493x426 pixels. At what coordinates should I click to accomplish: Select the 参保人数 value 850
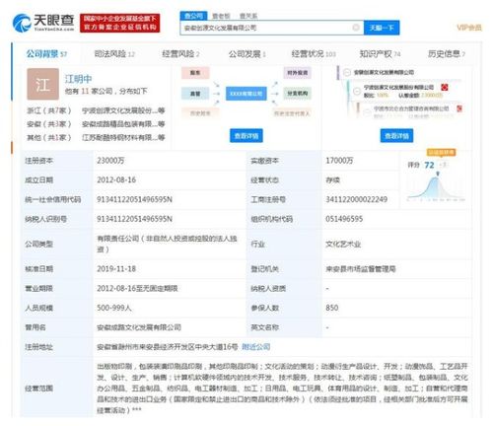point(332,308)
